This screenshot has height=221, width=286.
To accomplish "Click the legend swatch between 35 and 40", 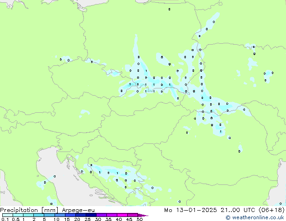I will click(112, 215).
